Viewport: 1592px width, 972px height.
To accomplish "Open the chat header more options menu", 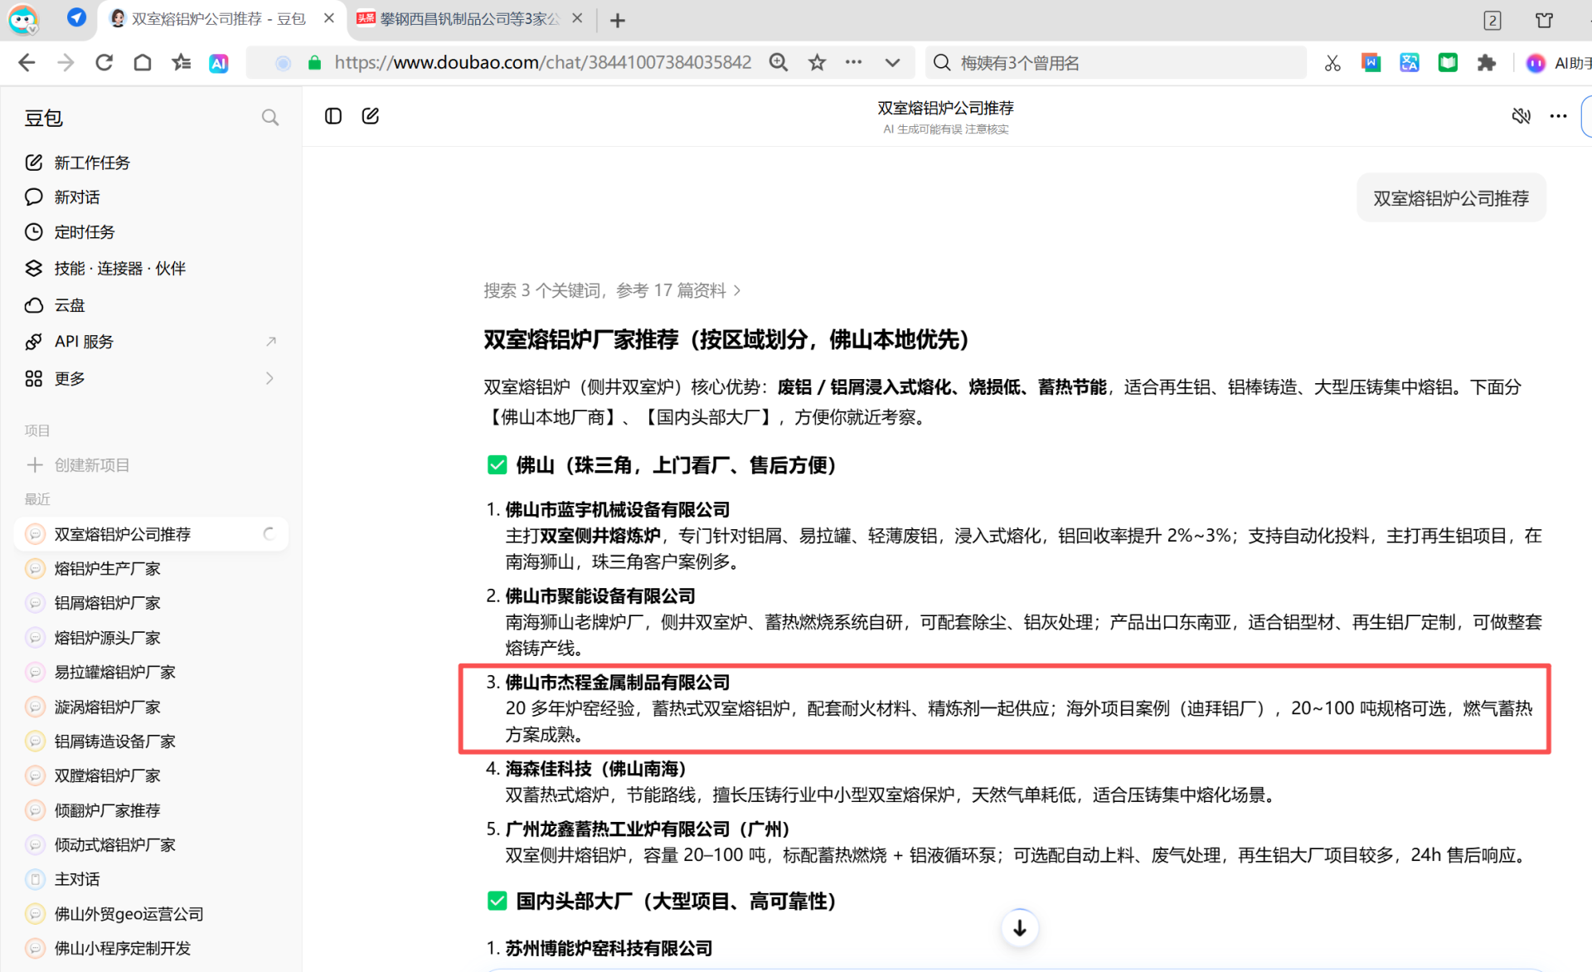I will [x=1559, y=116].
